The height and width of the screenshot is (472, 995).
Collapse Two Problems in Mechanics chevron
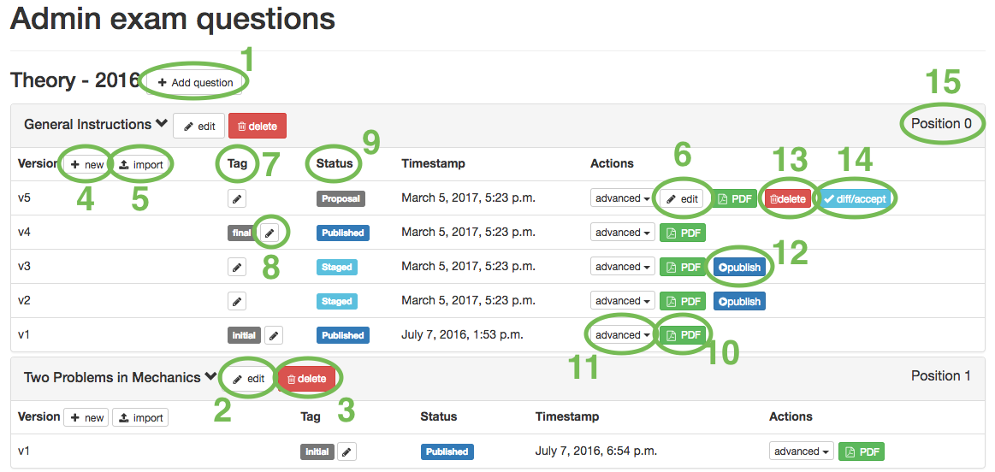(x=210, y=377)
